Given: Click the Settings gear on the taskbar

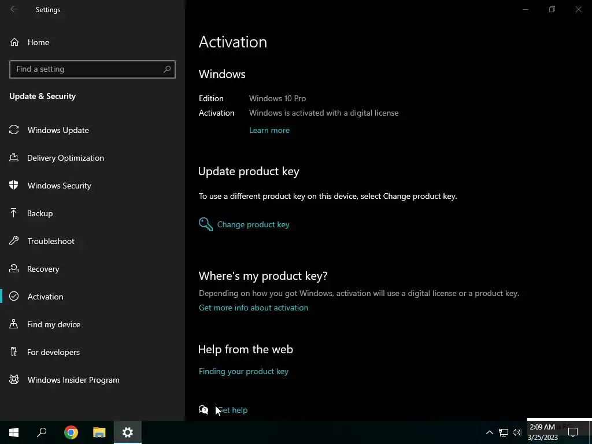Looking at the screenshot, I should pyautogui.click(x=128, y=432).
